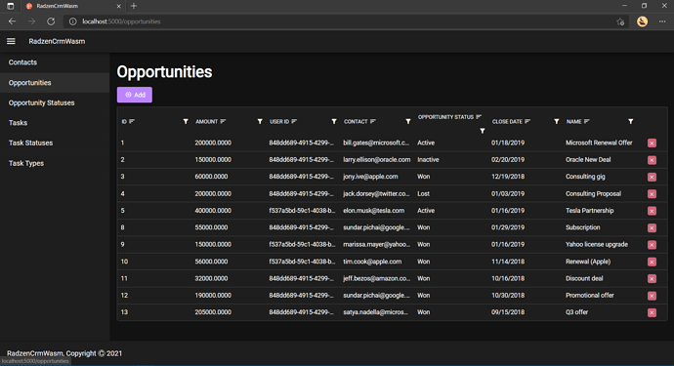Sort by the Amount column header
Image resolution: width=674 pixels, height=366 pixels.
(211, 122)
